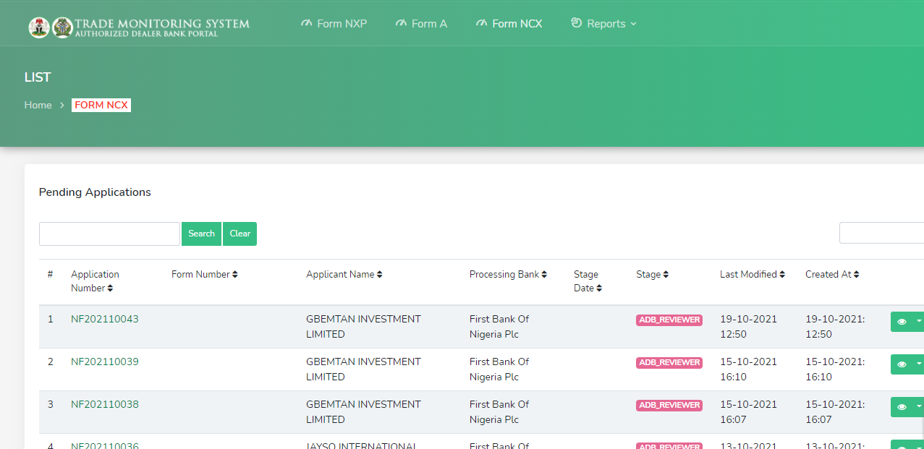Open the Form A menu

(x=421, y=24)
